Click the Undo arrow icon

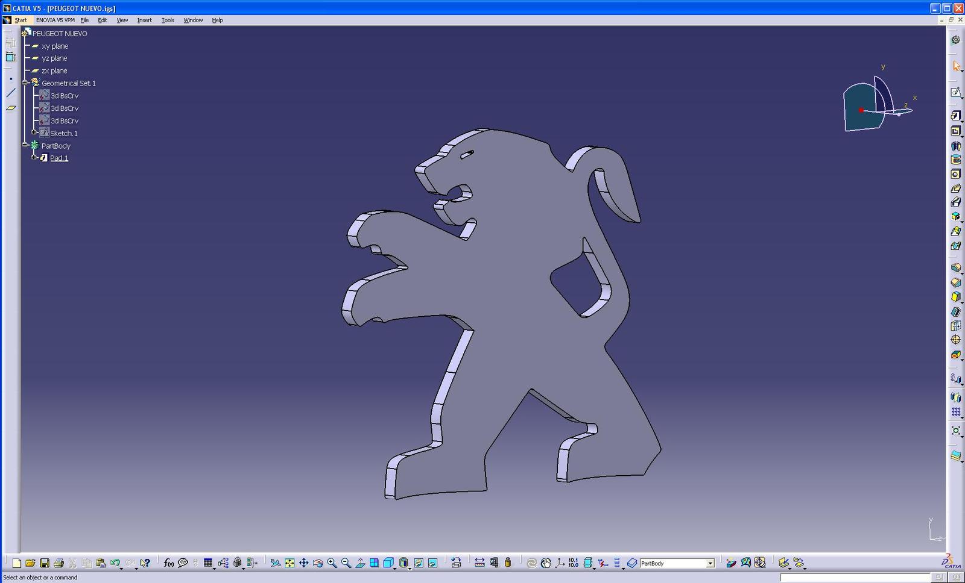click(x=114, y=563)
